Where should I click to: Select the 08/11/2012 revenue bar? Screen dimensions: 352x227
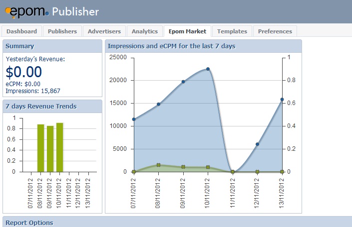coord(40,148)
